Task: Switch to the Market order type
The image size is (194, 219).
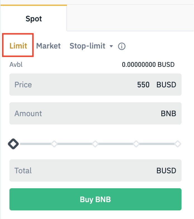Action: click(x=48, y=46)
